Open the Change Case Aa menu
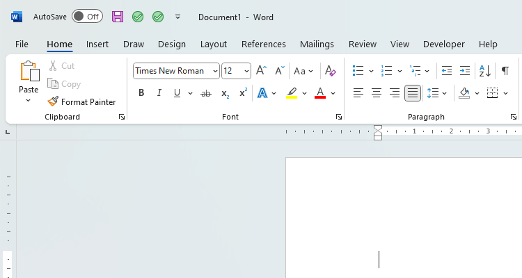The width and height of the screenshot is (522, 278). tap(303, 71)
